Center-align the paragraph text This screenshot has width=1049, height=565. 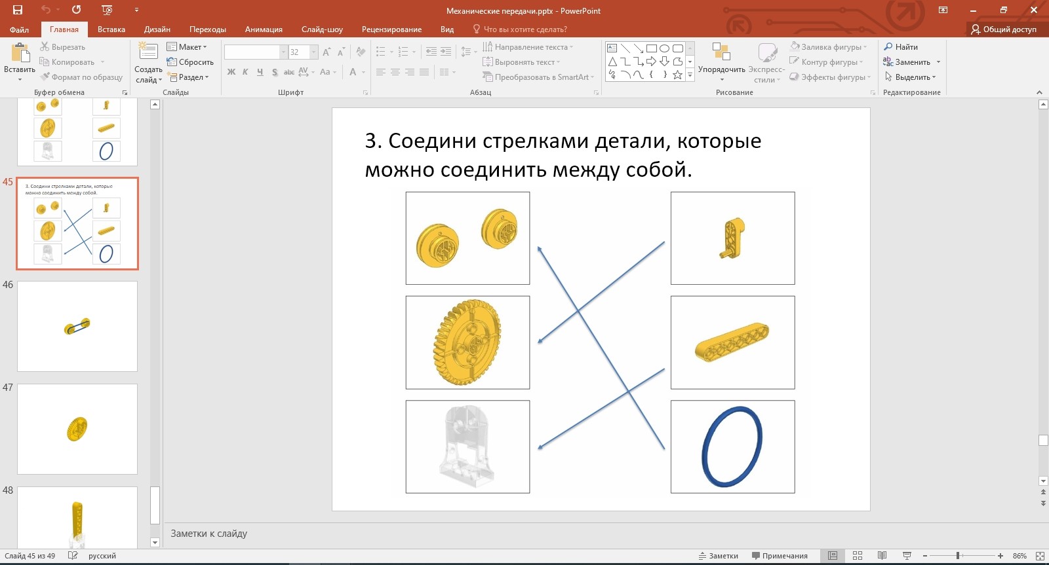pos(395,72)
